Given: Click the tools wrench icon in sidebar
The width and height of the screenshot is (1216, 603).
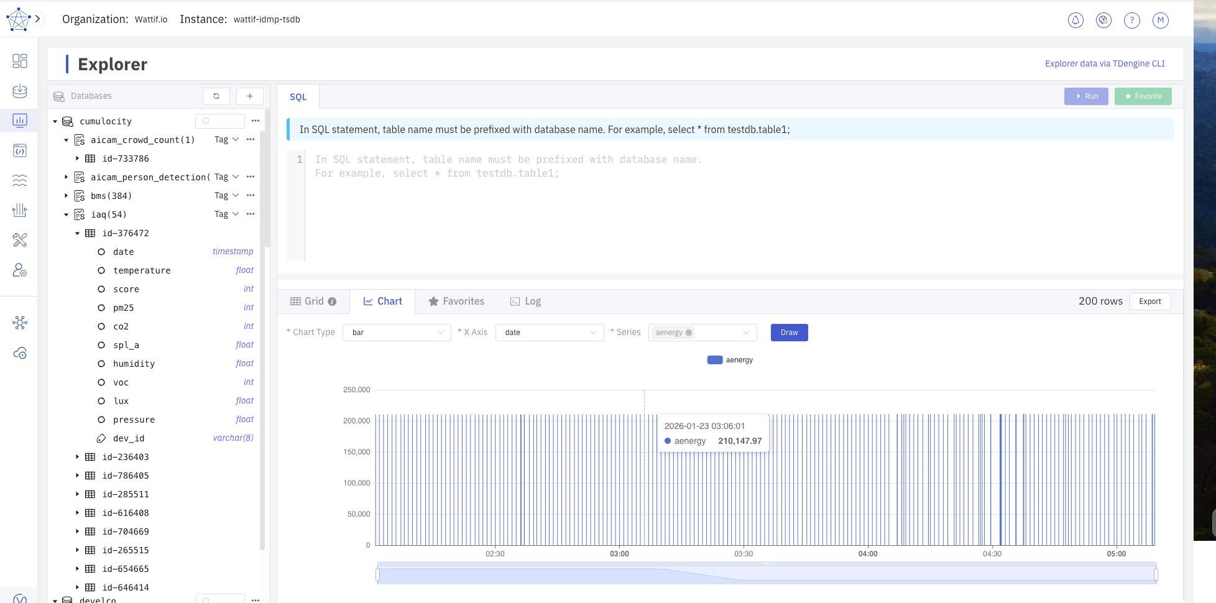Looking at the screenshot, I should (20, 240).
